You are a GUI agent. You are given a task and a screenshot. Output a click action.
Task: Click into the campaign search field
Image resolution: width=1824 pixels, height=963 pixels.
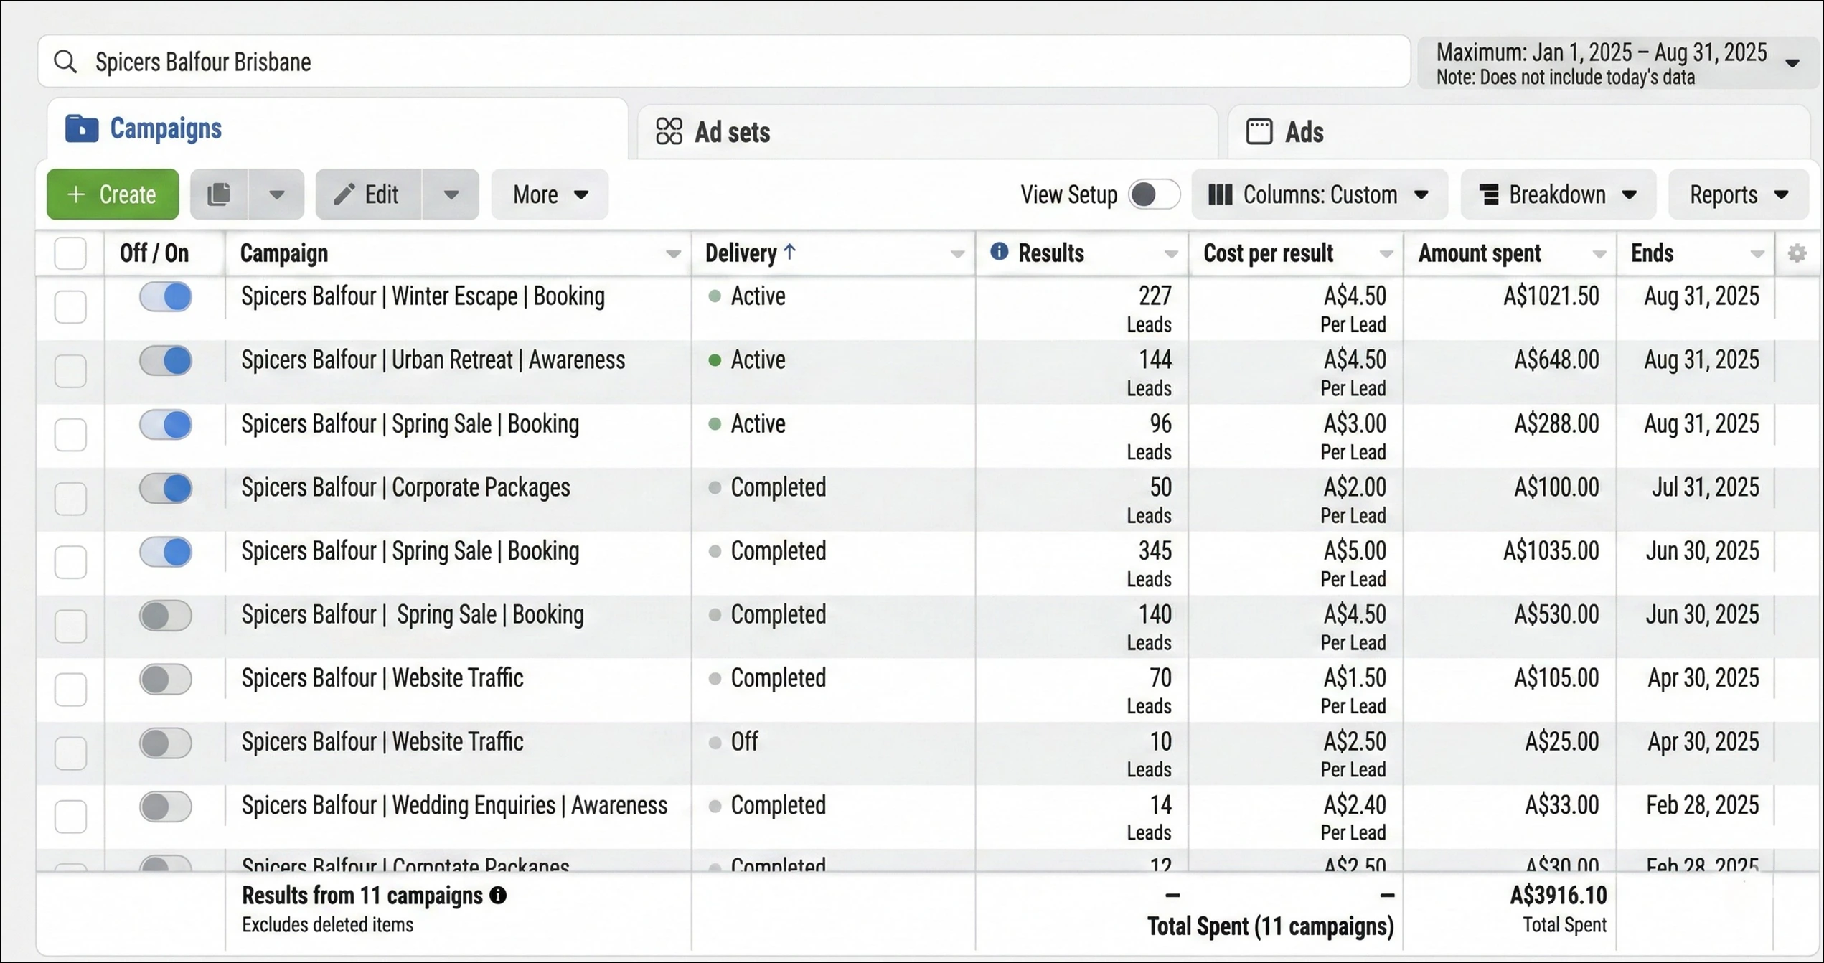coord(718,62)
